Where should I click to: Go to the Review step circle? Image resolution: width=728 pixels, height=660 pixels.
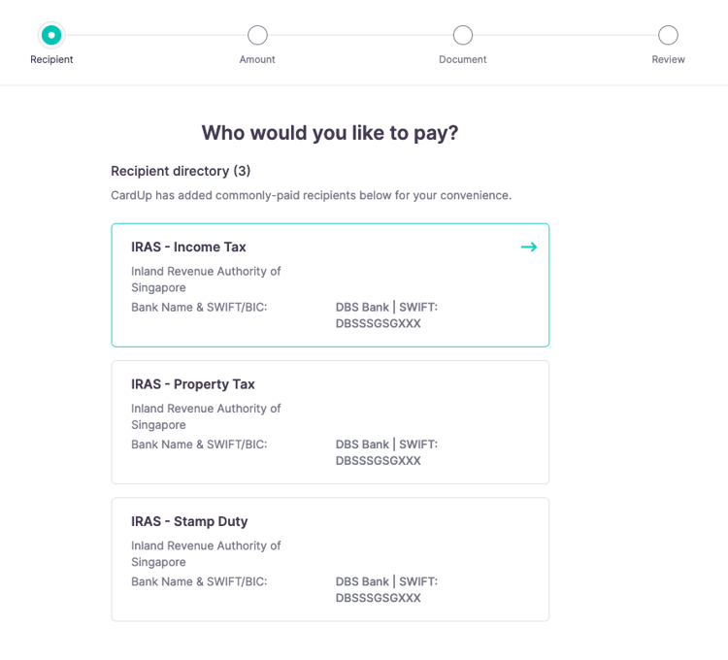[668, 35]
